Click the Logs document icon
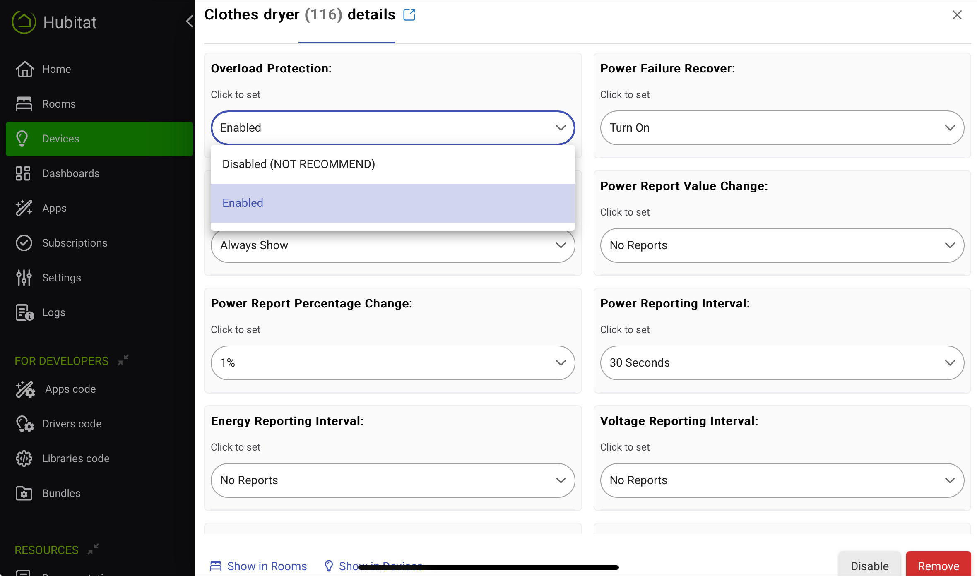This screenshot has height=576, width=977. [x=24, y=312]
